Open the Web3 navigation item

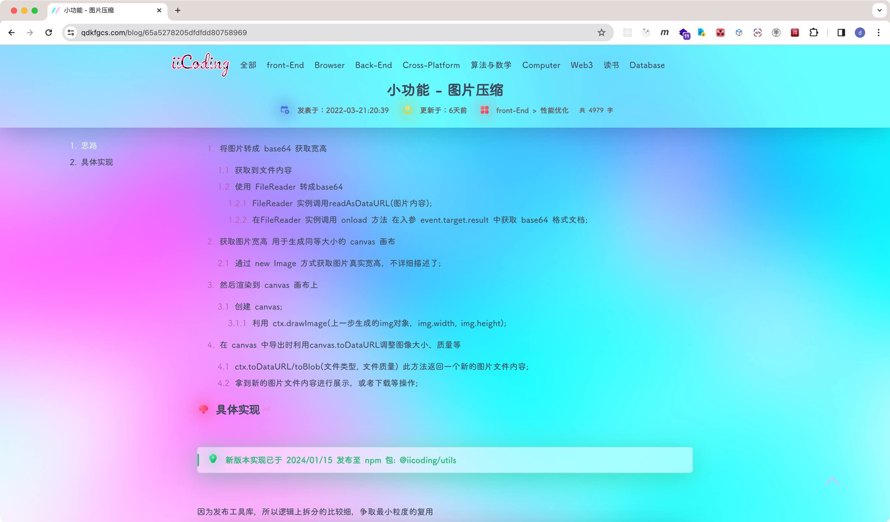click(x=582, y=65)
